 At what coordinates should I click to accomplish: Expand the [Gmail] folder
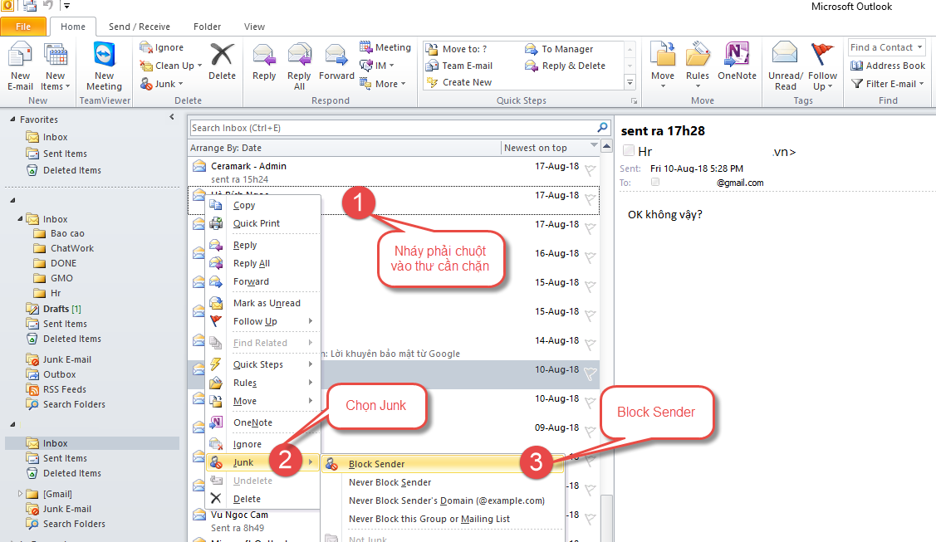click(x=20, y=494)
